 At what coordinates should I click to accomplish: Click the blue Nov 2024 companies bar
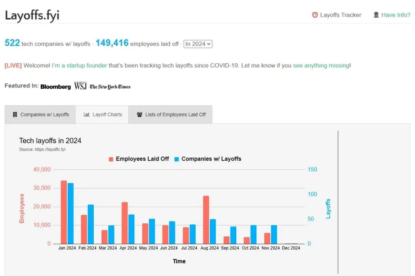274,235
